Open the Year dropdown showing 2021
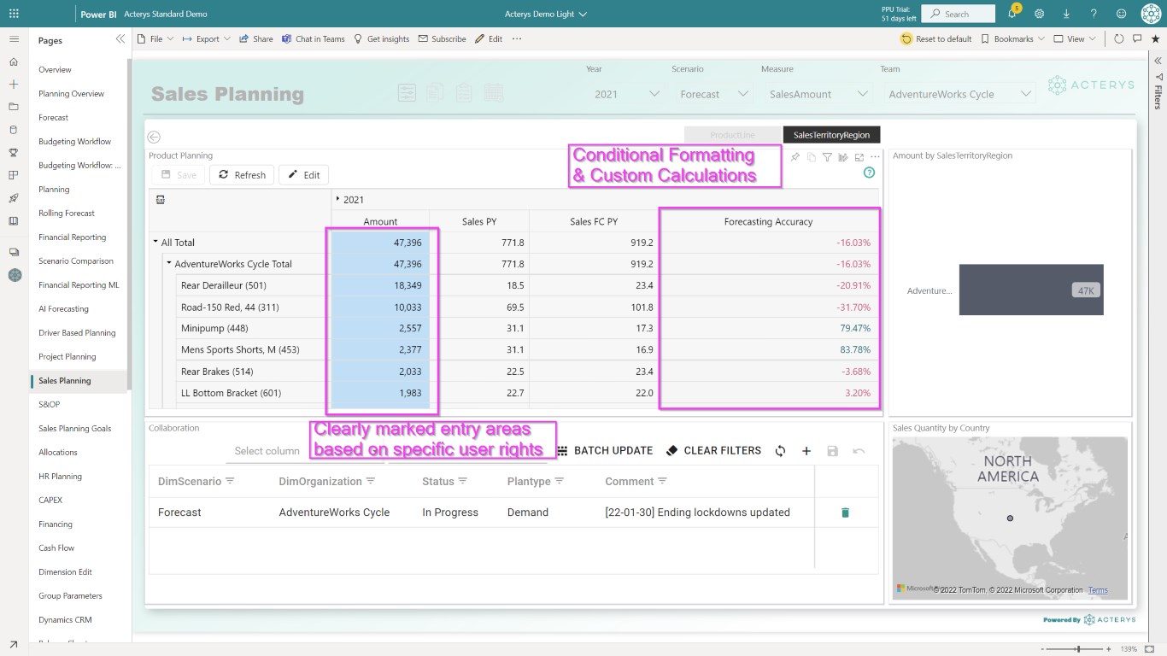 (627, 94)
